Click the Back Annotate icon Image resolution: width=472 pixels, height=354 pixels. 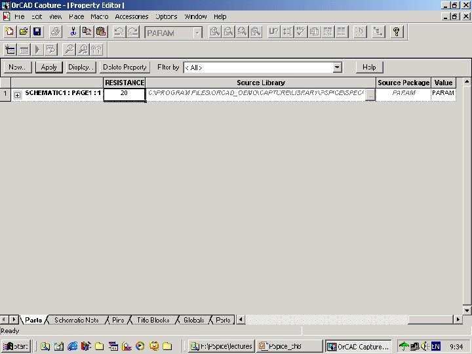click(x=287, y=31)
